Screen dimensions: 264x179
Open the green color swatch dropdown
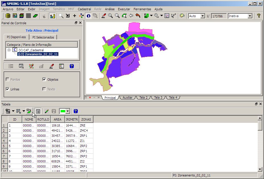pyautogui.click(x=68, y=111)
